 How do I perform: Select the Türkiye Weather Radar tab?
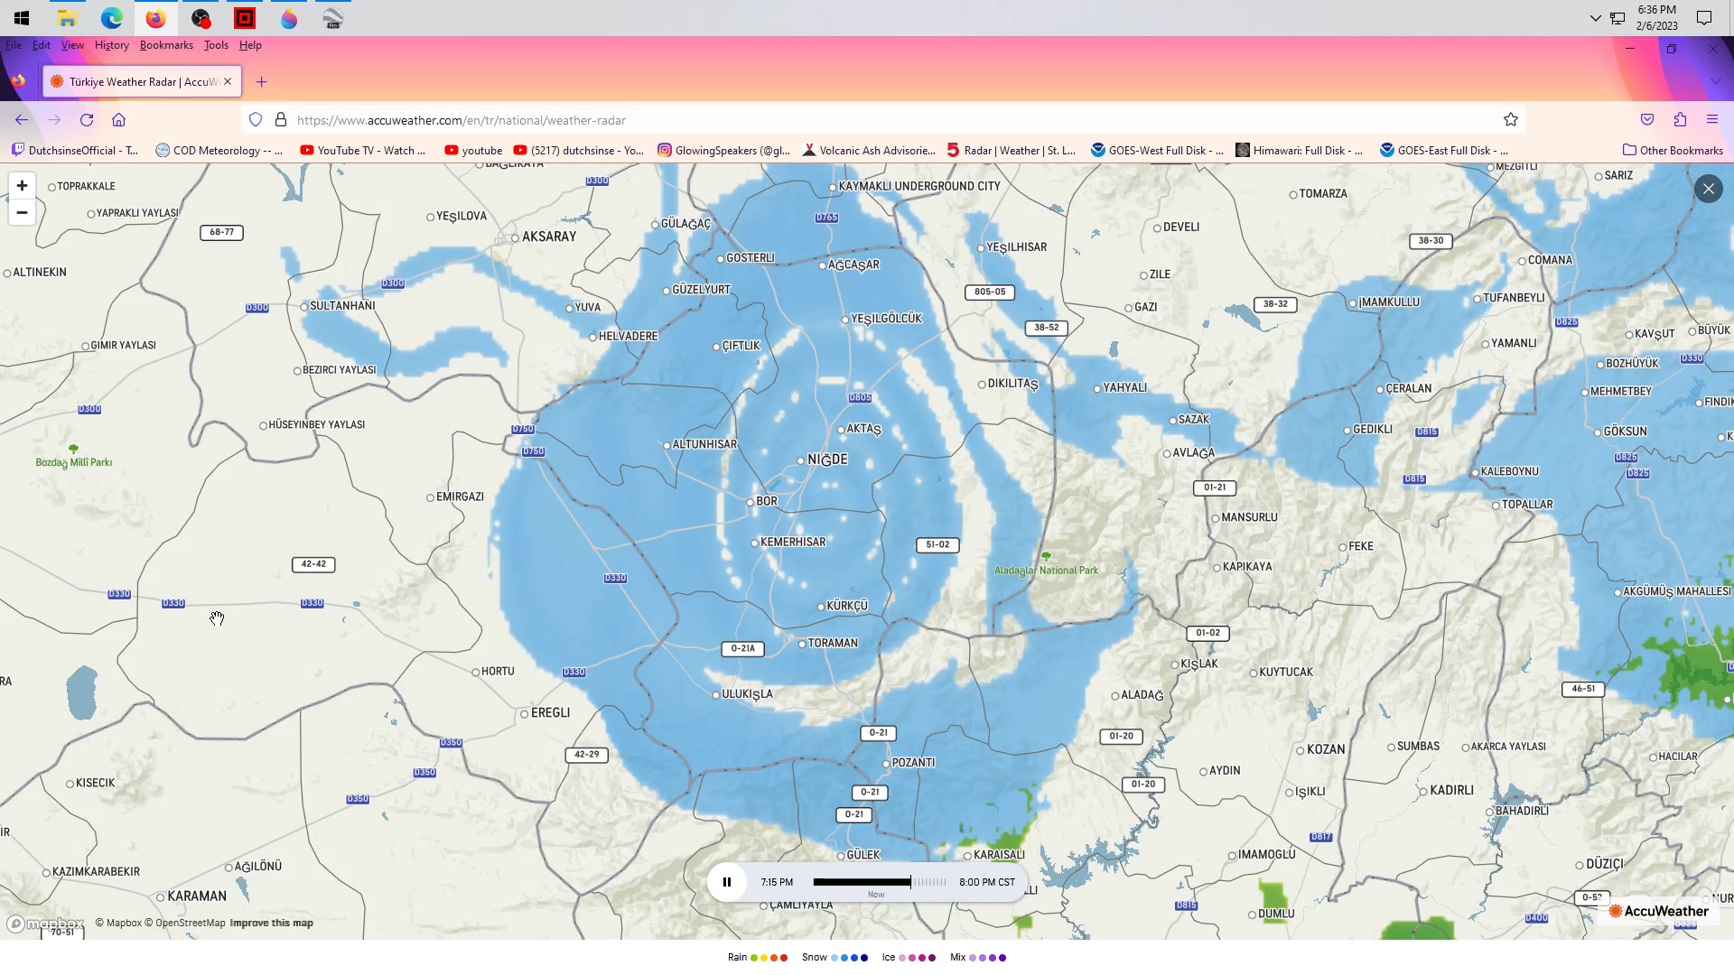(142, 82)
